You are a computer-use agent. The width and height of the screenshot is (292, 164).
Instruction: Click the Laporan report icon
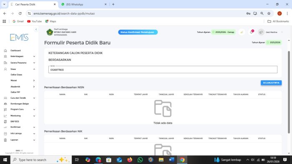click(5, 140)
